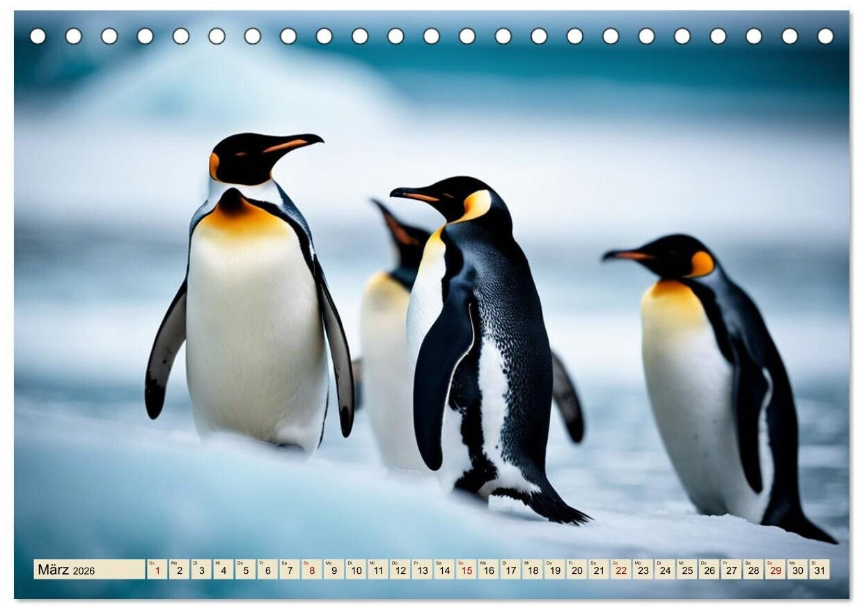Select Sunday March 1 date cell
The width and height of the screenshot is (862, 608).
click(x=157, y=570)
